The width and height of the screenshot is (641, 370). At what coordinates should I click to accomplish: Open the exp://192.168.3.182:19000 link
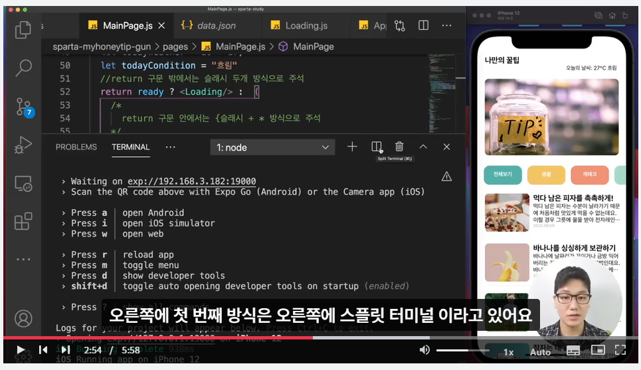pyautogui.click(x=191, y=181)
